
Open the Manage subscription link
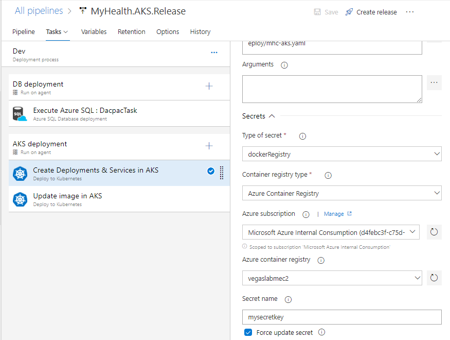tap(334, 214)
